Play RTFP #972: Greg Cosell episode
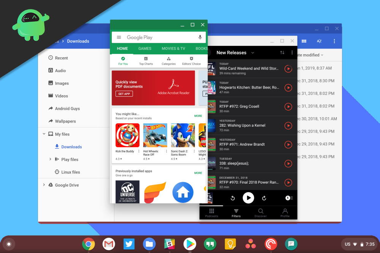This screenshot has height=253, width=380. click(288, 107)
